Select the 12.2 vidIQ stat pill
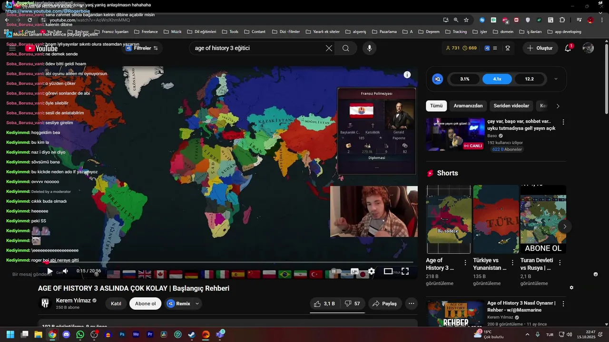Viewport: 609px width, 342px height. 529,79
